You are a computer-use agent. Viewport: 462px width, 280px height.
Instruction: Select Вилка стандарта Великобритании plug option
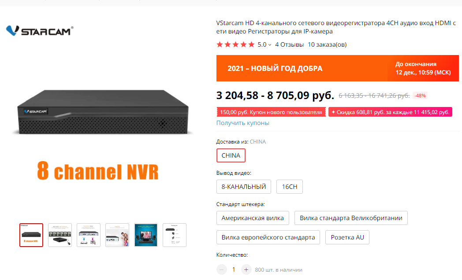coord(351,218)
